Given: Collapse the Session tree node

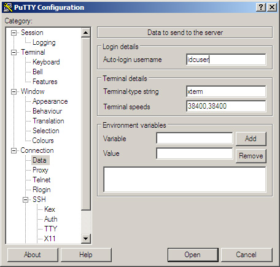Looking at the screenshot, I should click(14, 33).
